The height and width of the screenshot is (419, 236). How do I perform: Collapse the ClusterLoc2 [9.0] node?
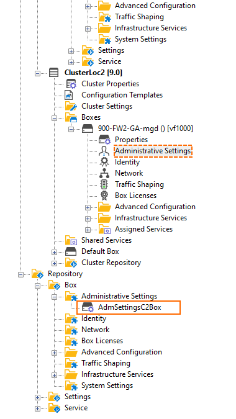(38, 73)
